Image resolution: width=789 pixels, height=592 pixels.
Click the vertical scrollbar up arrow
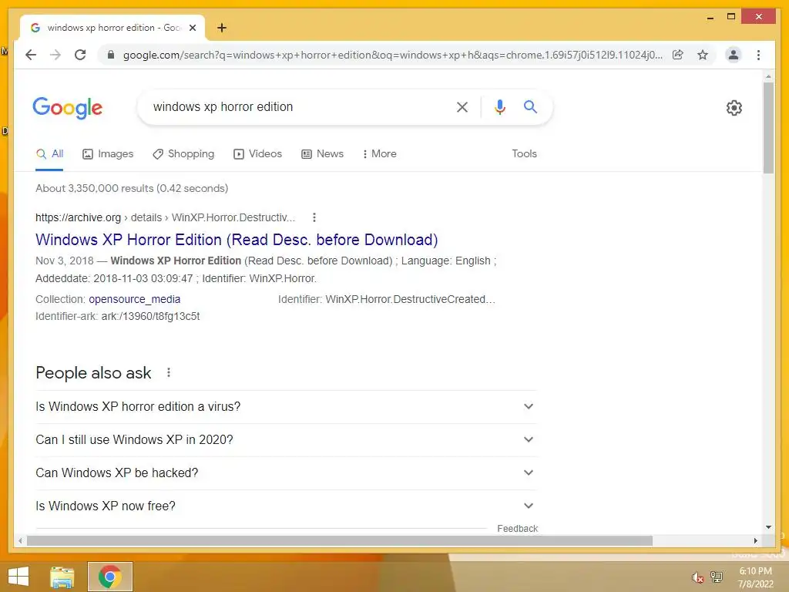coord(768,76)
